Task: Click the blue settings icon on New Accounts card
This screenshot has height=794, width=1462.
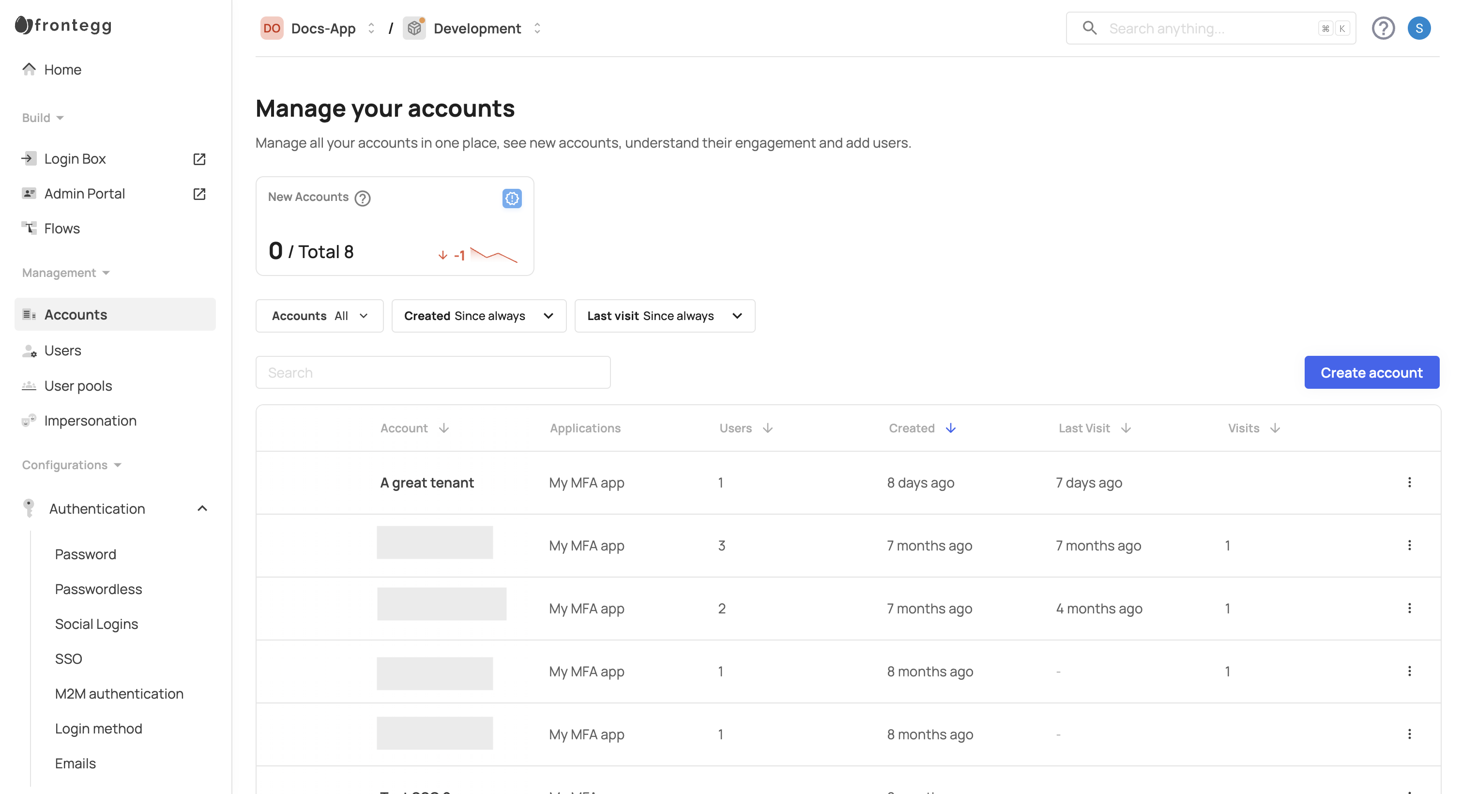Action: click(x=511, y=198)
